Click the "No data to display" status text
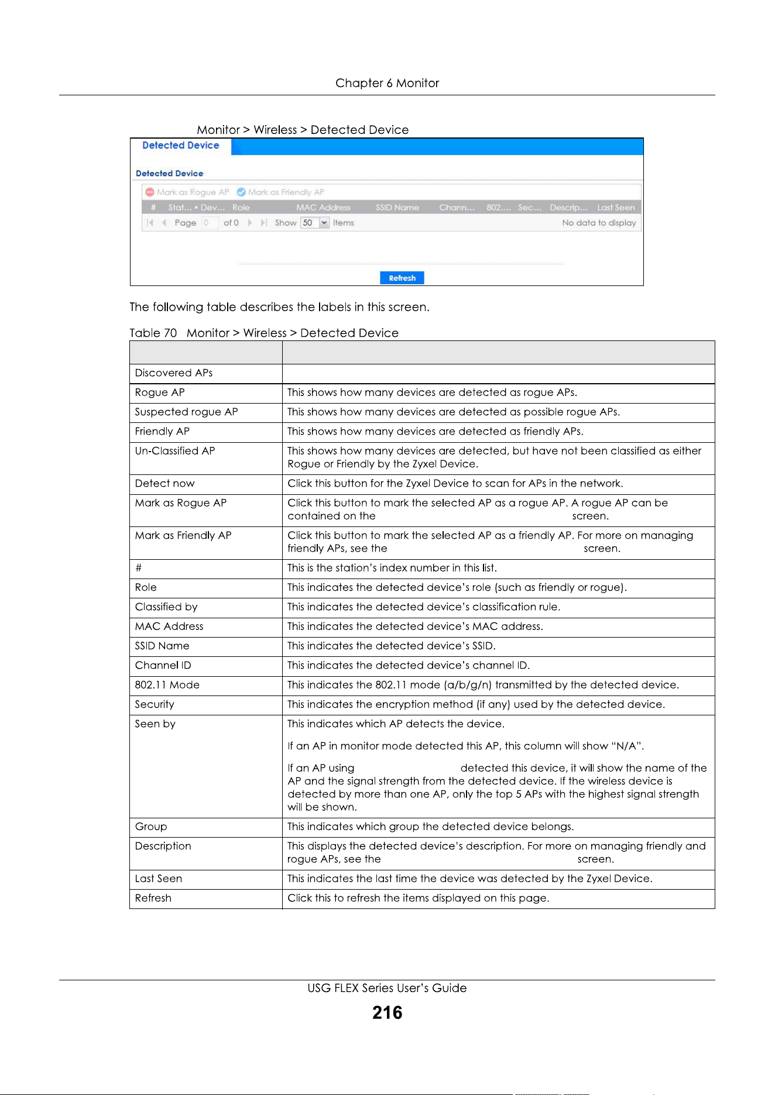This screenshot has width=775, height=1095. tap(599, 223)
